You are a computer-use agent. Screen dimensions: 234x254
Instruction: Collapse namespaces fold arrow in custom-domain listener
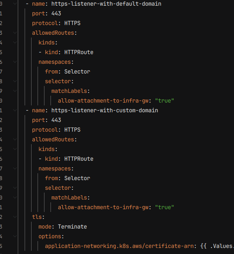pyautogui.click(x=15, y=169)
